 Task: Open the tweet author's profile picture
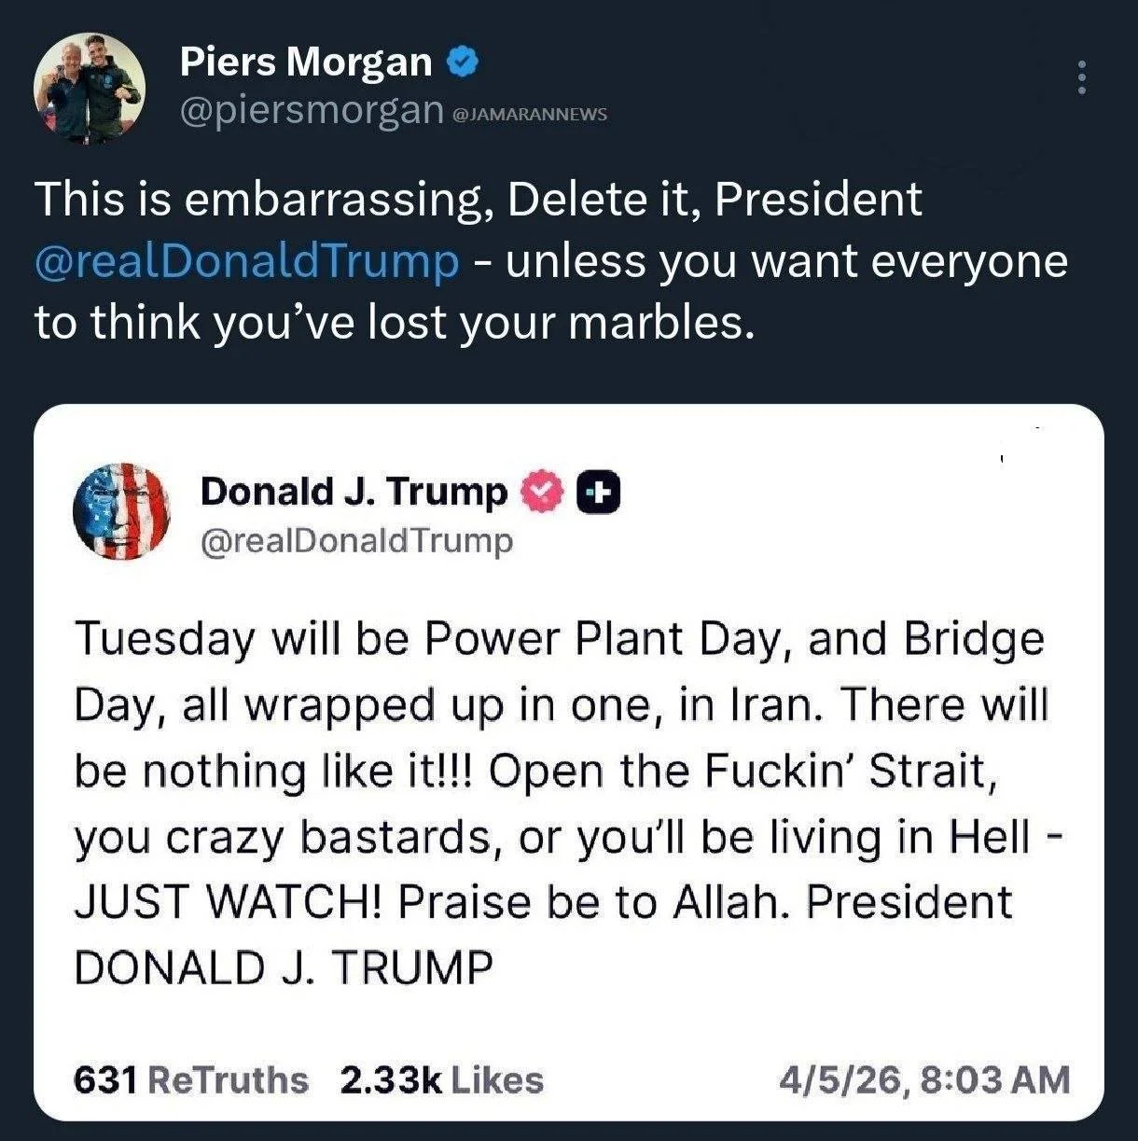pyautogui.click(x=90, y=88)
